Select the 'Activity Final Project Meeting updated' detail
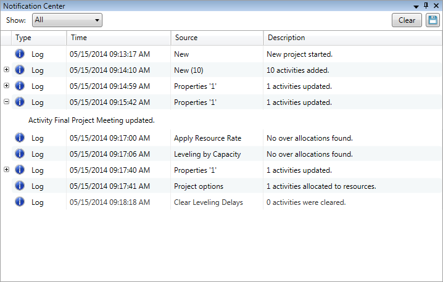Viewport: 443px width, 282px height. click(91, 120)
